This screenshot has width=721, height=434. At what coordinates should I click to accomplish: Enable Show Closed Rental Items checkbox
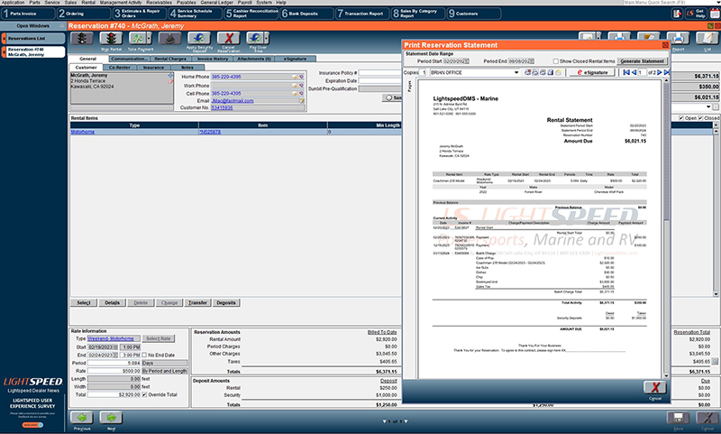pos(556,61)
